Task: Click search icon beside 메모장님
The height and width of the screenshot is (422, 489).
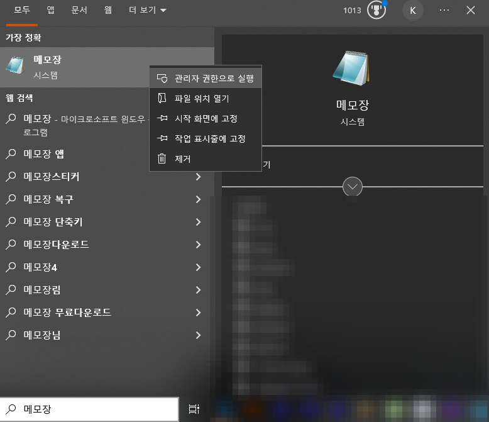Action: pos(11,335)
